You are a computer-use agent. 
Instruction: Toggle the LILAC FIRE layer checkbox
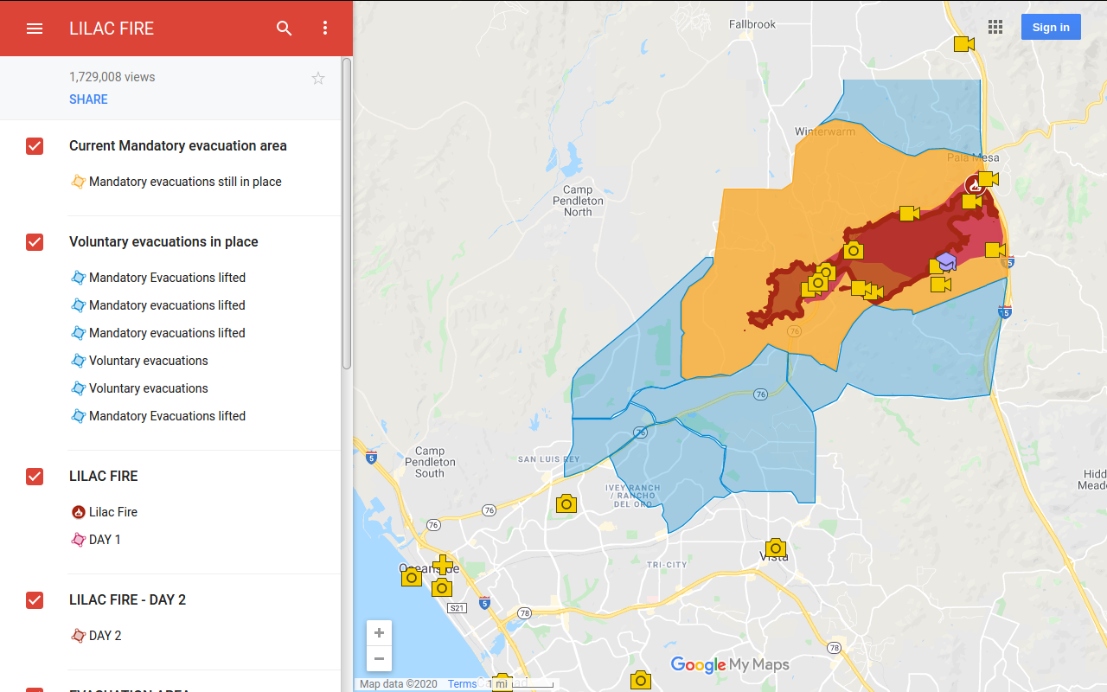[x=35, y=477]
